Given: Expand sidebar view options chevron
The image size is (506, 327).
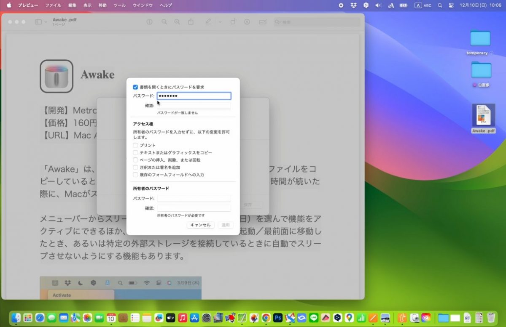Looking at the screenshot, I should (46, 22).
